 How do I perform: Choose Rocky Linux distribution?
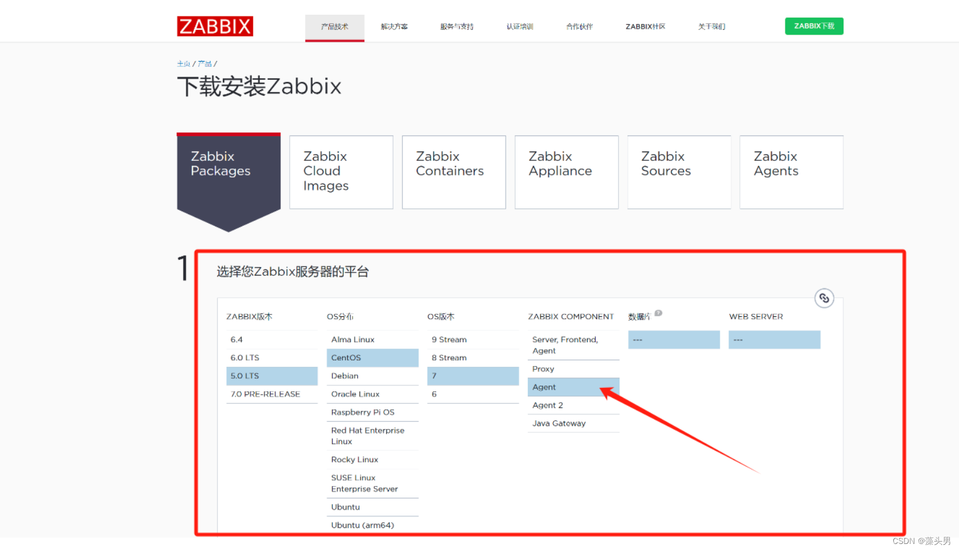click(372, 460)
